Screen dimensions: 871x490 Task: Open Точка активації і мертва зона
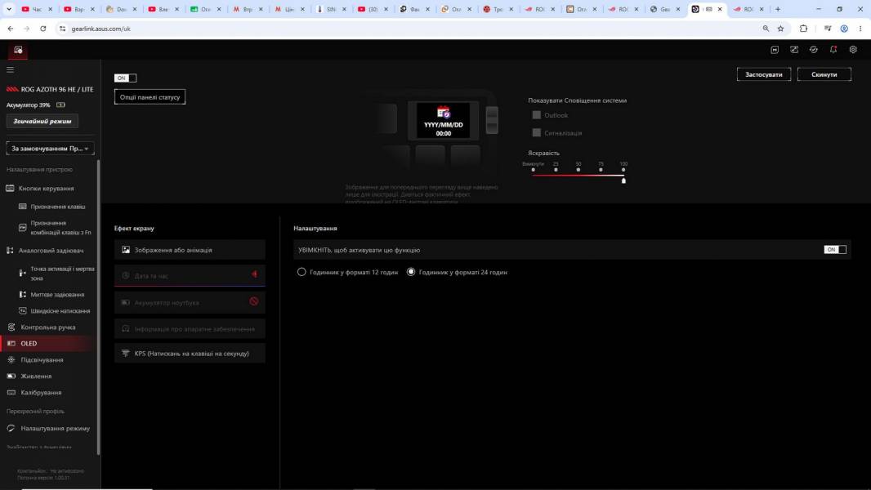pyautogui.click(x=62, y=273)
